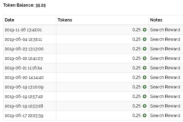
Task: Click green plus icon at 13:10:09 row
Action: pos(144,87)
